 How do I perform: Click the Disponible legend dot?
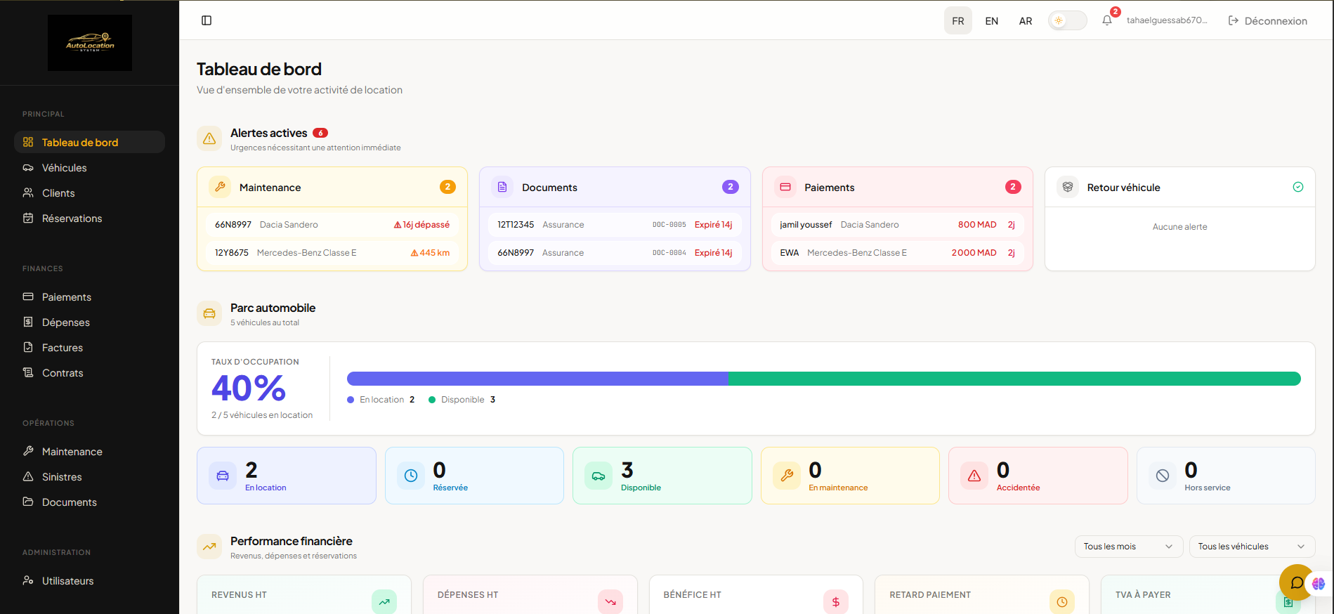click(432, 400)
